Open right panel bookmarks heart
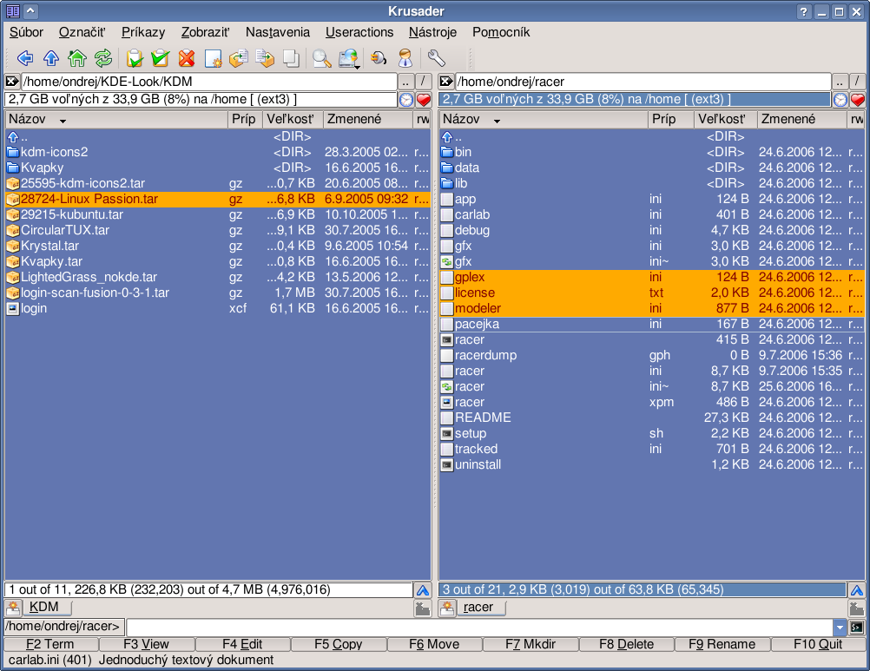 point(857,99)
